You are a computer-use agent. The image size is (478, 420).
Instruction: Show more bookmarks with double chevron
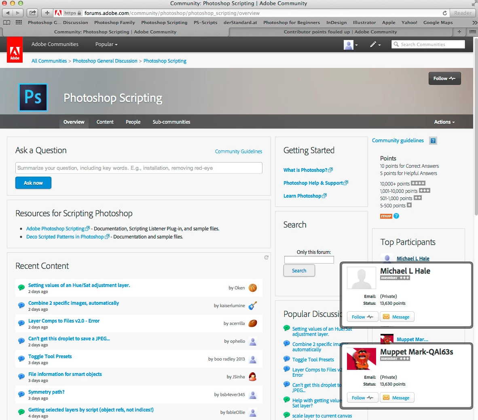pyautogui.click(x=474, y=23)
